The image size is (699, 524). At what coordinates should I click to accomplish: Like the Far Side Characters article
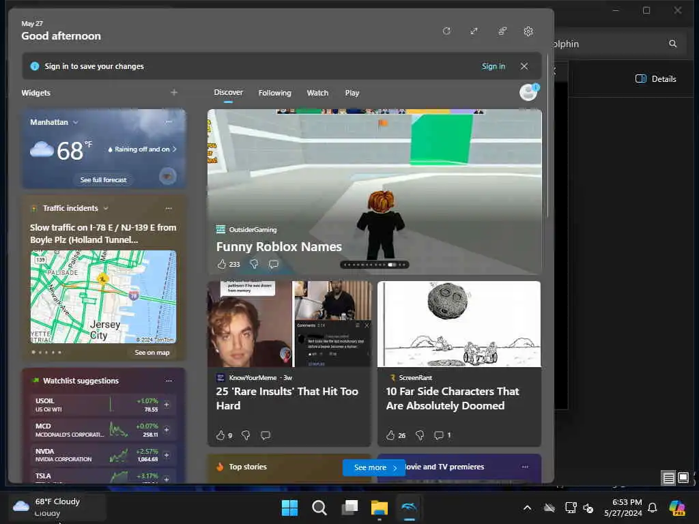coord(390,435)
